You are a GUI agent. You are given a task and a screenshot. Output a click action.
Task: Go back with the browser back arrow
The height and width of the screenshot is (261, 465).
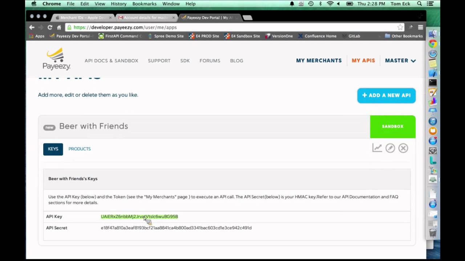[32, 27]
